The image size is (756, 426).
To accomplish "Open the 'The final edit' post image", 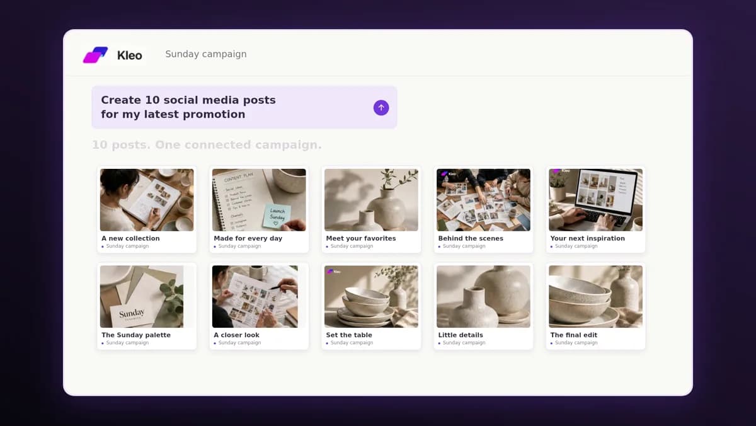I will [595, 296].
